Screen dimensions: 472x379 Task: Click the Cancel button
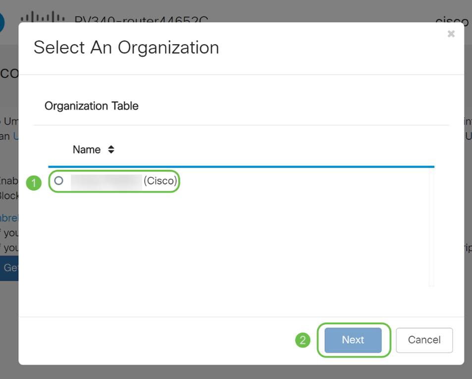[x=424, y=340]
